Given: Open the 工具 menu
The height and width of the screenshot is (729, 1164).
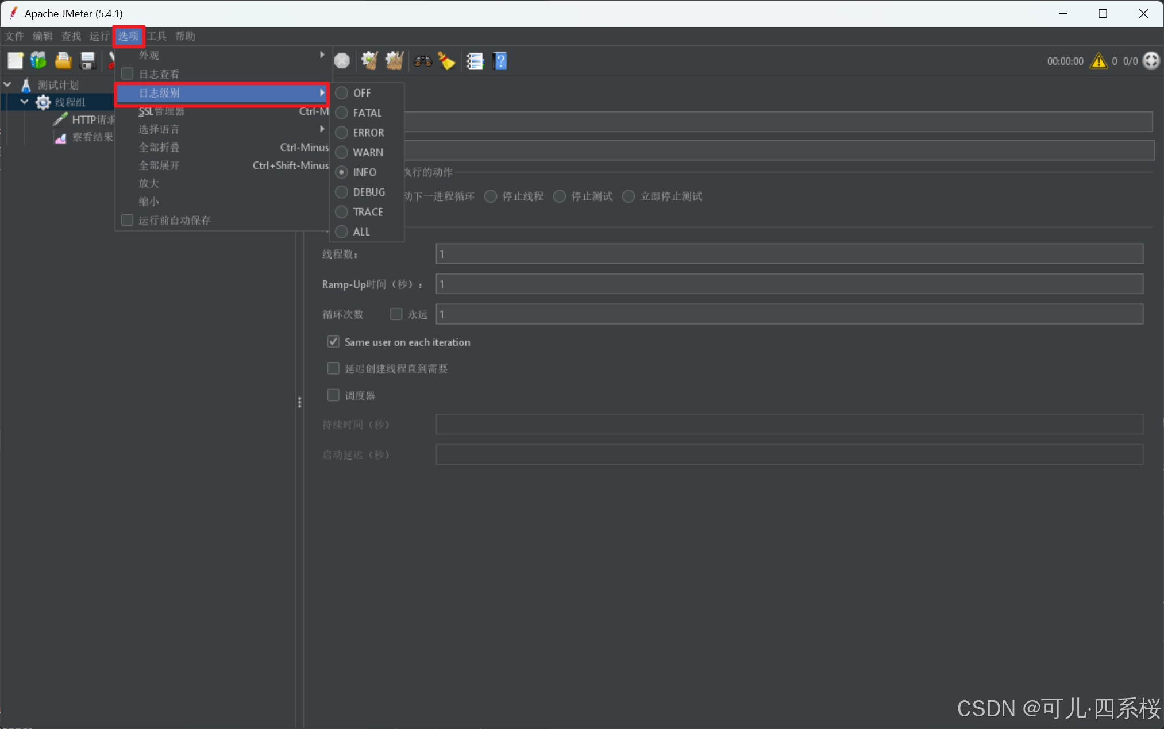Looking at the screenshot, I should click(x=156, y=36).
